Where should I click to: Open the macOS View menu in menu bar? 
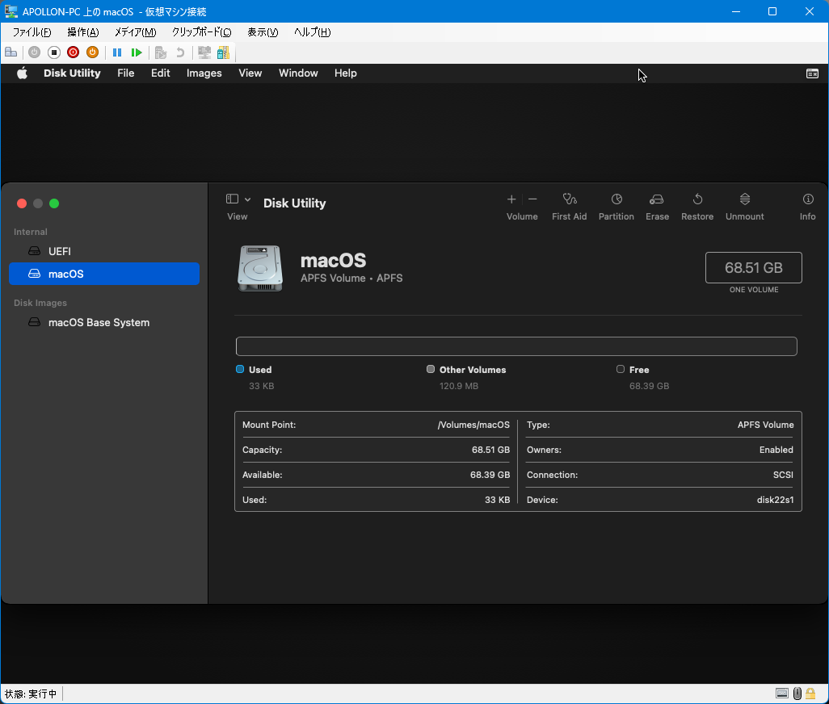[250, 73]
